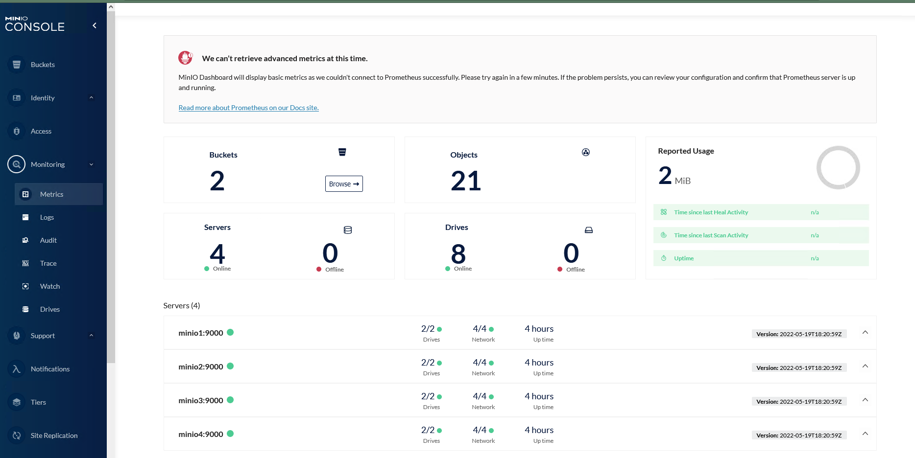Click the Watch icon in sidebar
Image resolution: width=915 pixels, height=458 pixels.
pos(25,286)
